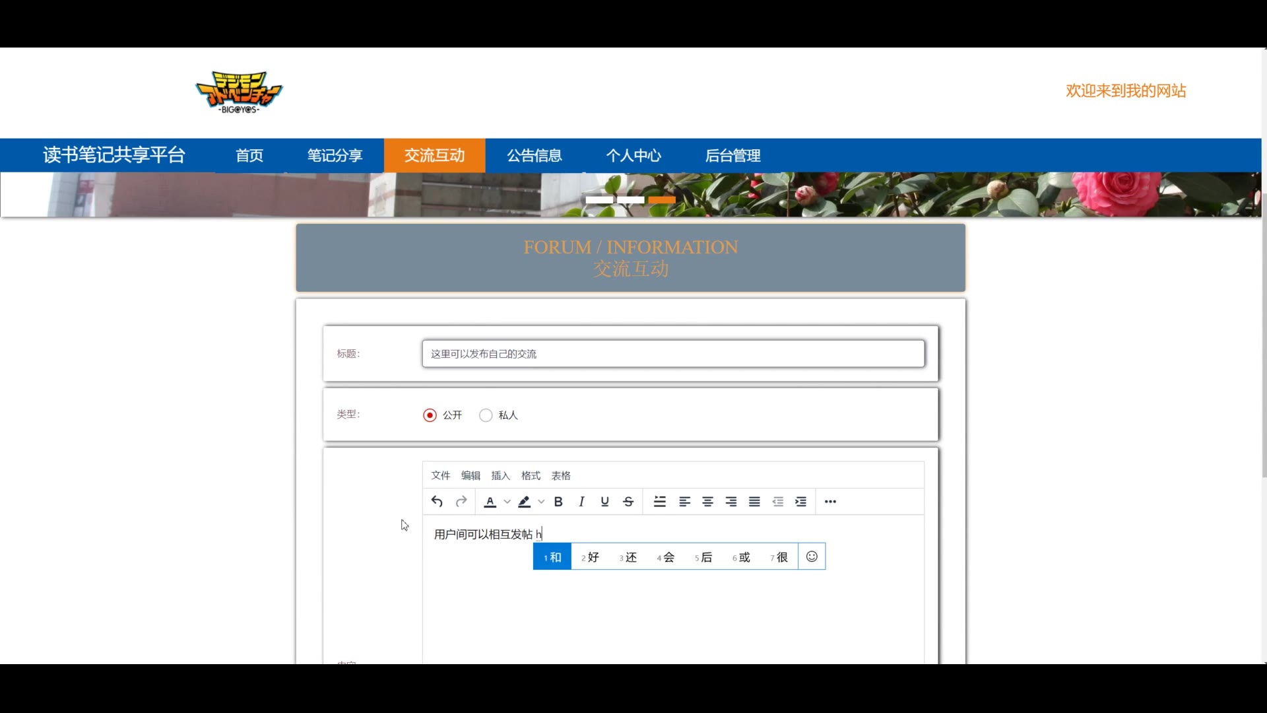Justify the paragraph text
The image size is (1267, 713).
(x=754, y=502)
